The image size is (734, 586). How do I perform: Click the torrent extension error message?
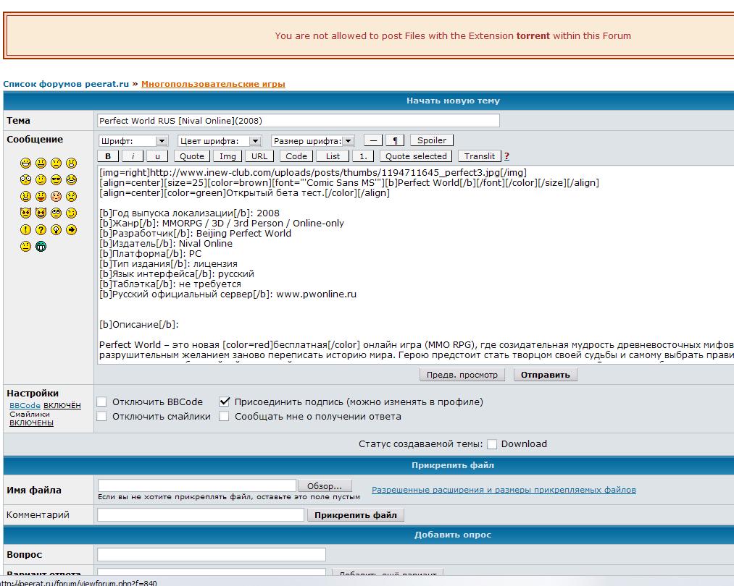click(453, 35)
